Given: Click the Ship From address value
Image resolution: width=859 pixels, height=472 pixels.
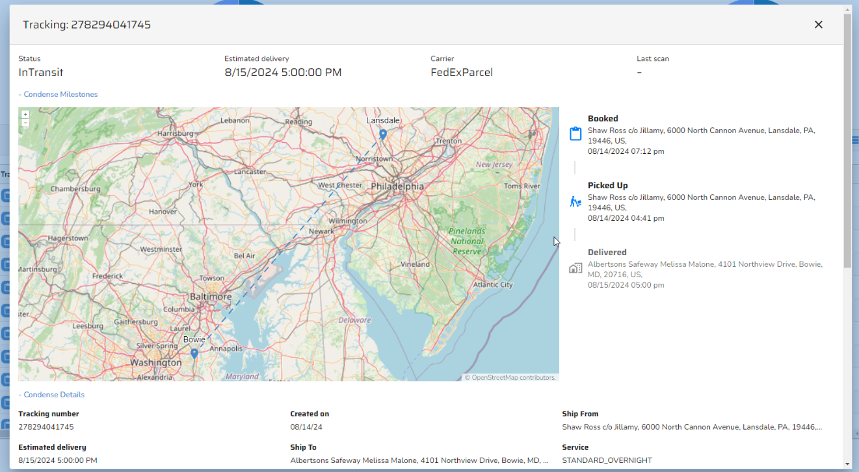Looking at the screenshot, I should (692, 427).
